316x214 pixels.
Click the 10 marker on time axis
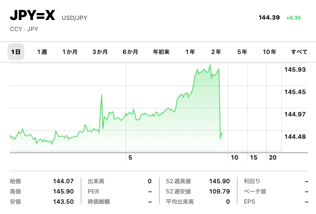[x=234, y=158]
